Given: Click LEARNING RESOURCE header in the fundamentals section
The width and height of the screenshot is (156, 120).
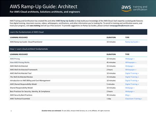Looking at the screenshot, I should 19,37.
